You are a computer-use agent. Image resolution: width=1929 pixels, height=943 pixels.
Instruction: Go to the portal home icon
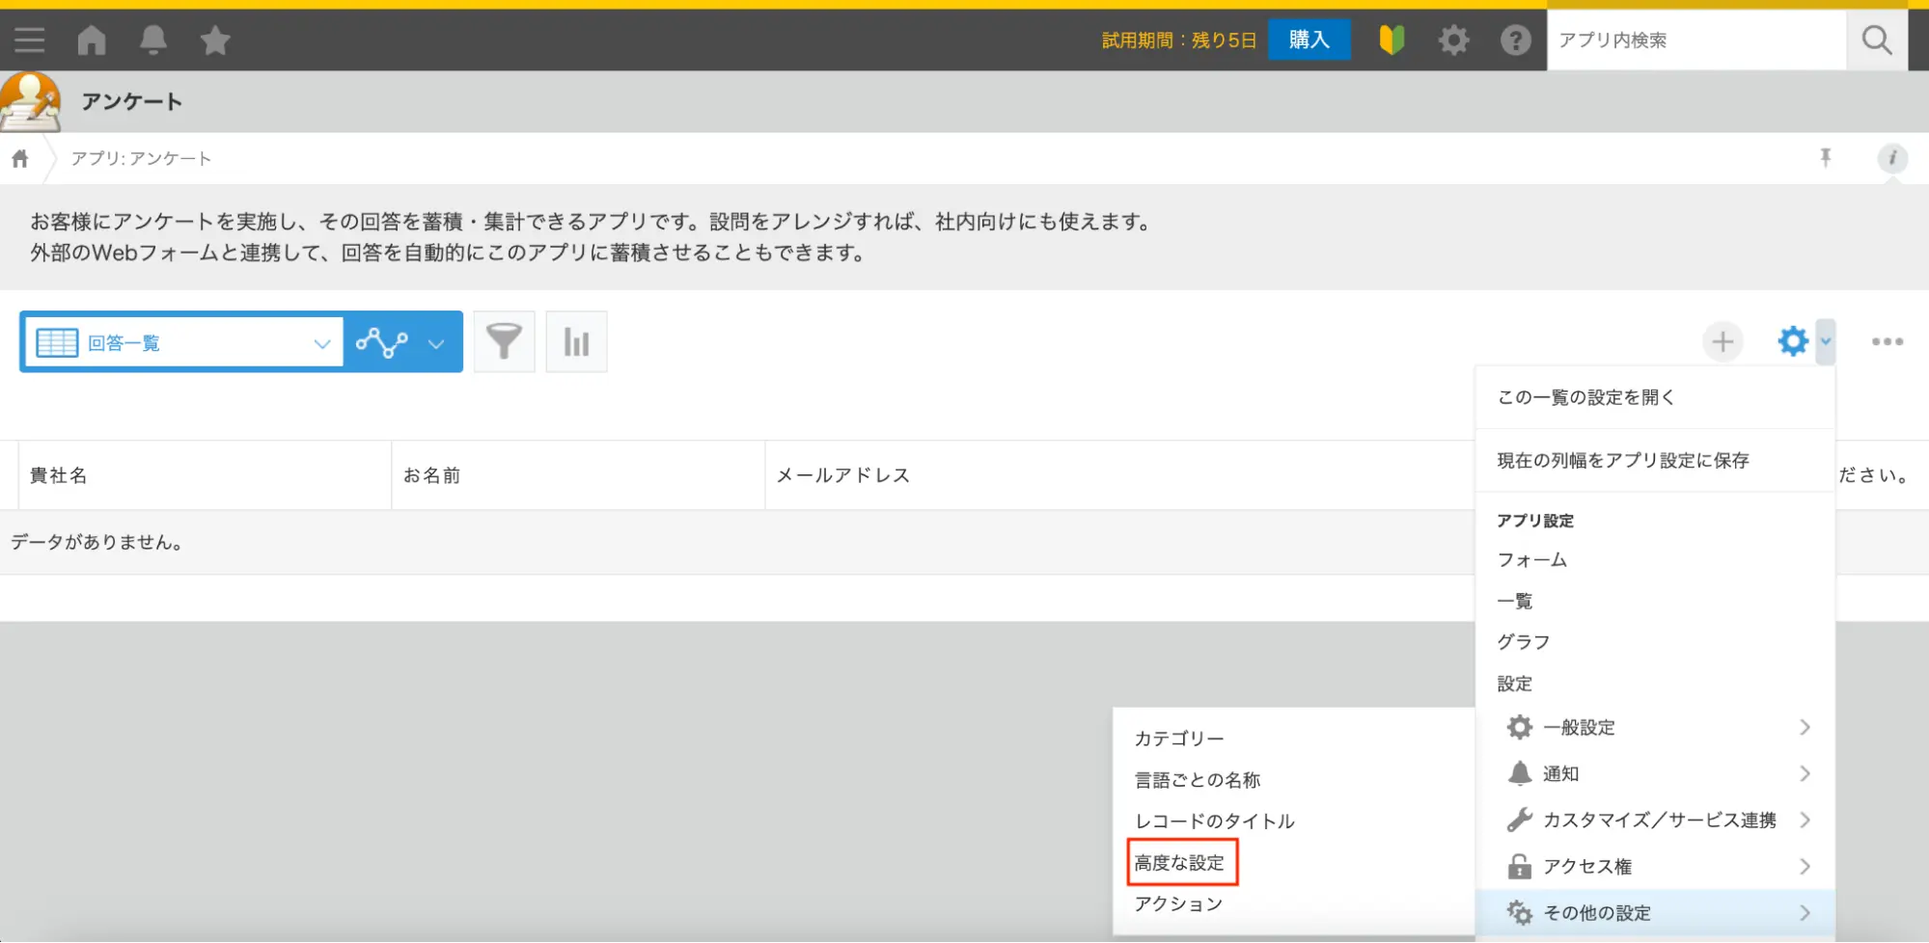pos(92,40)
